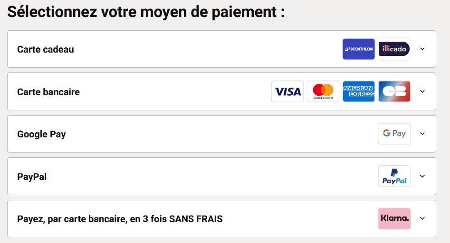Click the PayPal logo icon

coord(394,176)
